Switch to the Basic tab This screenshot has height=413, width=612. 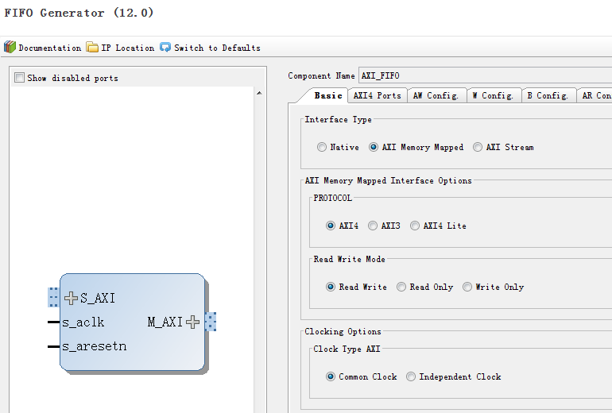pos(327,95)
